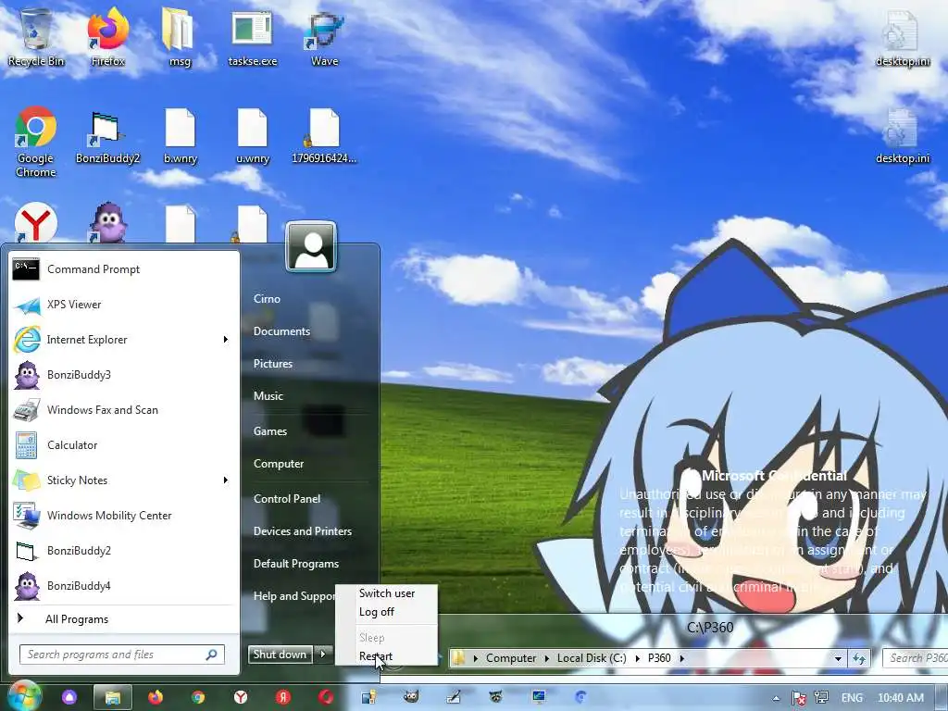
Task: Select Recycle Bin desktop icon
Action: (36, 37)
